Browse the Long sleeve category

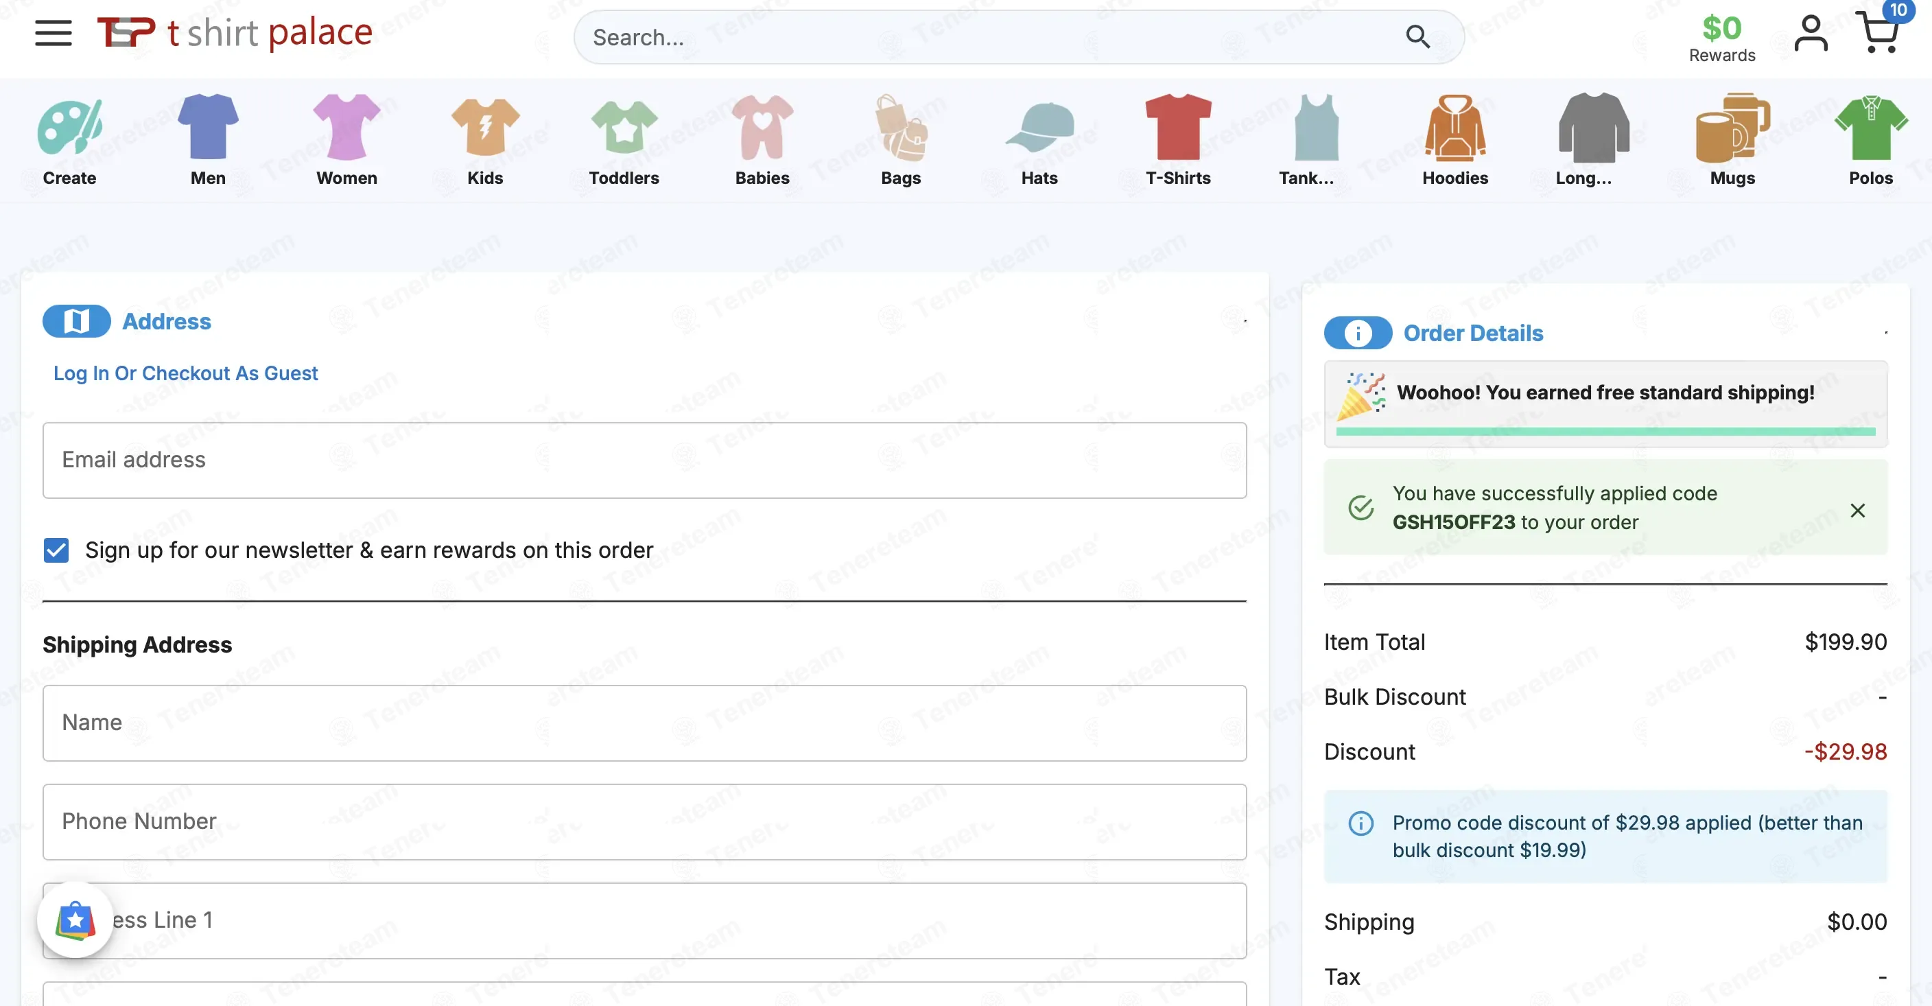pos(1593,139)
